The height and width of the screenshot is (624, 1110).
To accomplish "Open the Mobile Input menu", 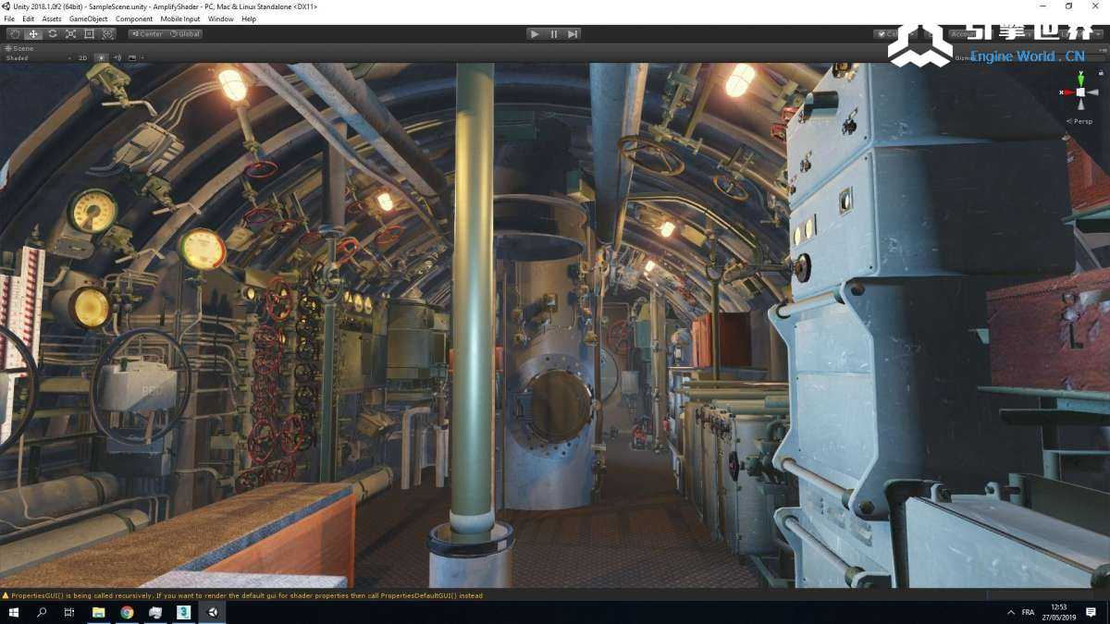I will 179,18.
